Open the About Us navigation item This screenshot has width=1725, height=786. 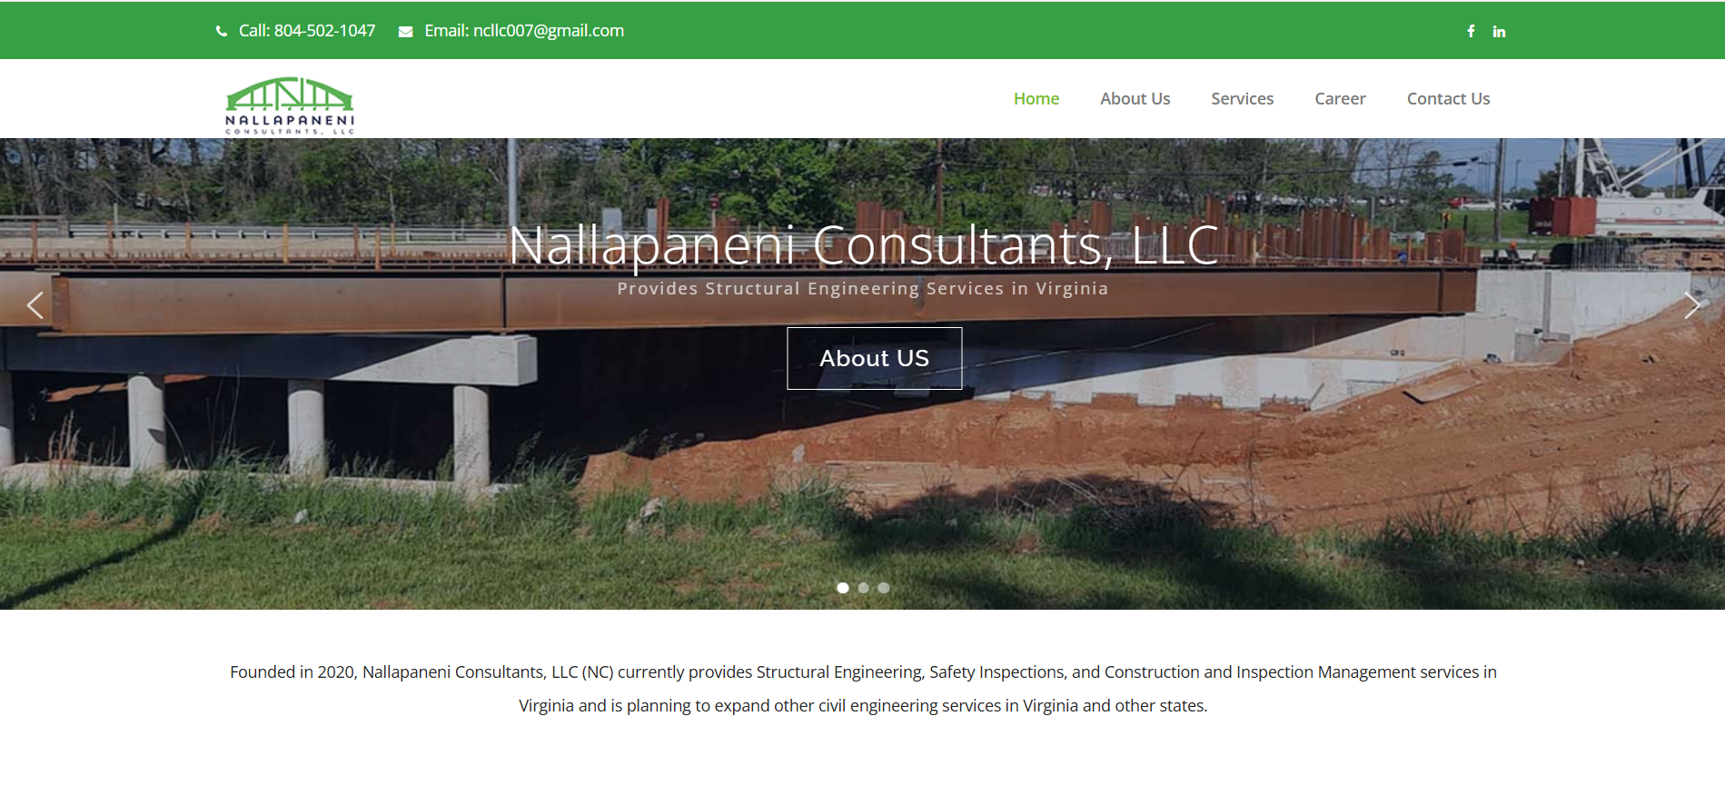pos(1135,99)
